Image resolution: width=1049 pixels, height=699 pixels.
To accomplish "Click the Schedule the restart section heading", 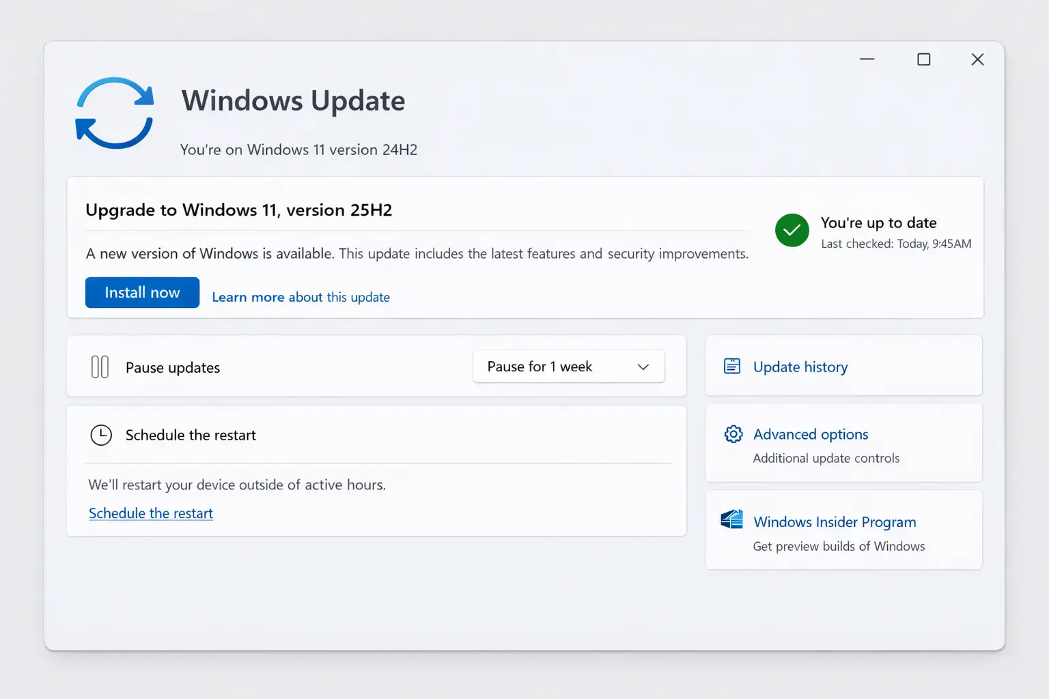I will 191,436.
